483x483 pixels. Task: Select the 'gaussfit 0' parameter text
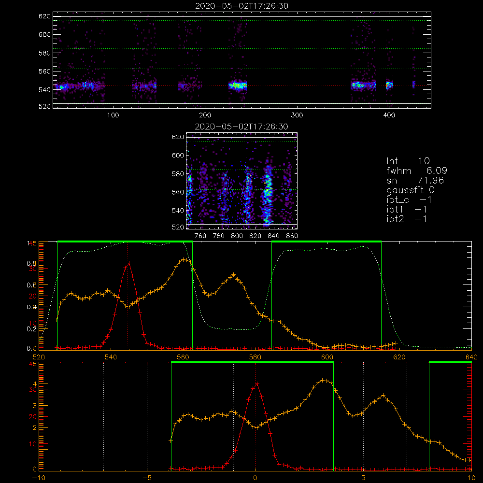coord(411,190)
